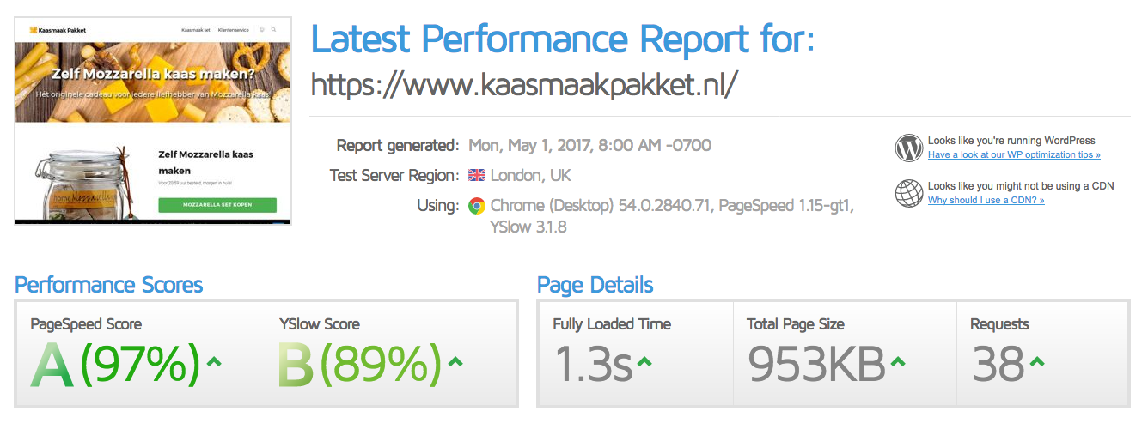
Task: Click the green arrow beside PageSpeed score
Action: tap(215, 361)
